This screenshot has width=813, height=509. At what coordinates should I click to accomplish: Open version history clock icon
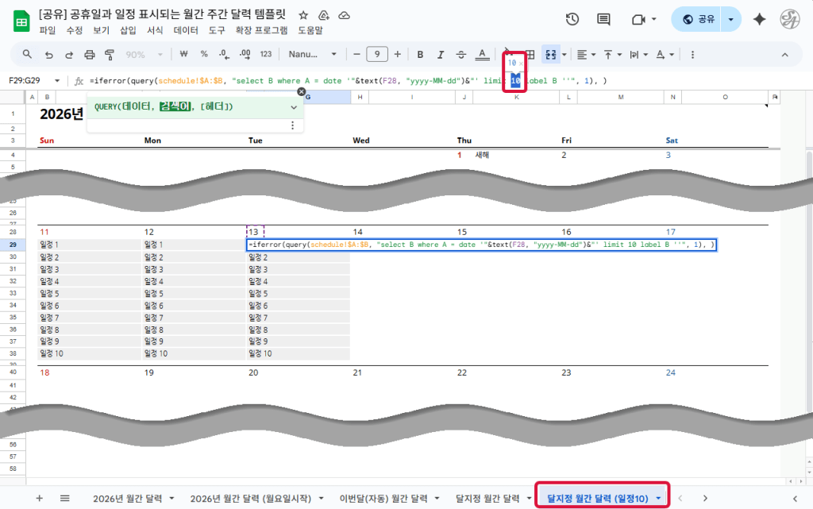click(x=572, y=20)
